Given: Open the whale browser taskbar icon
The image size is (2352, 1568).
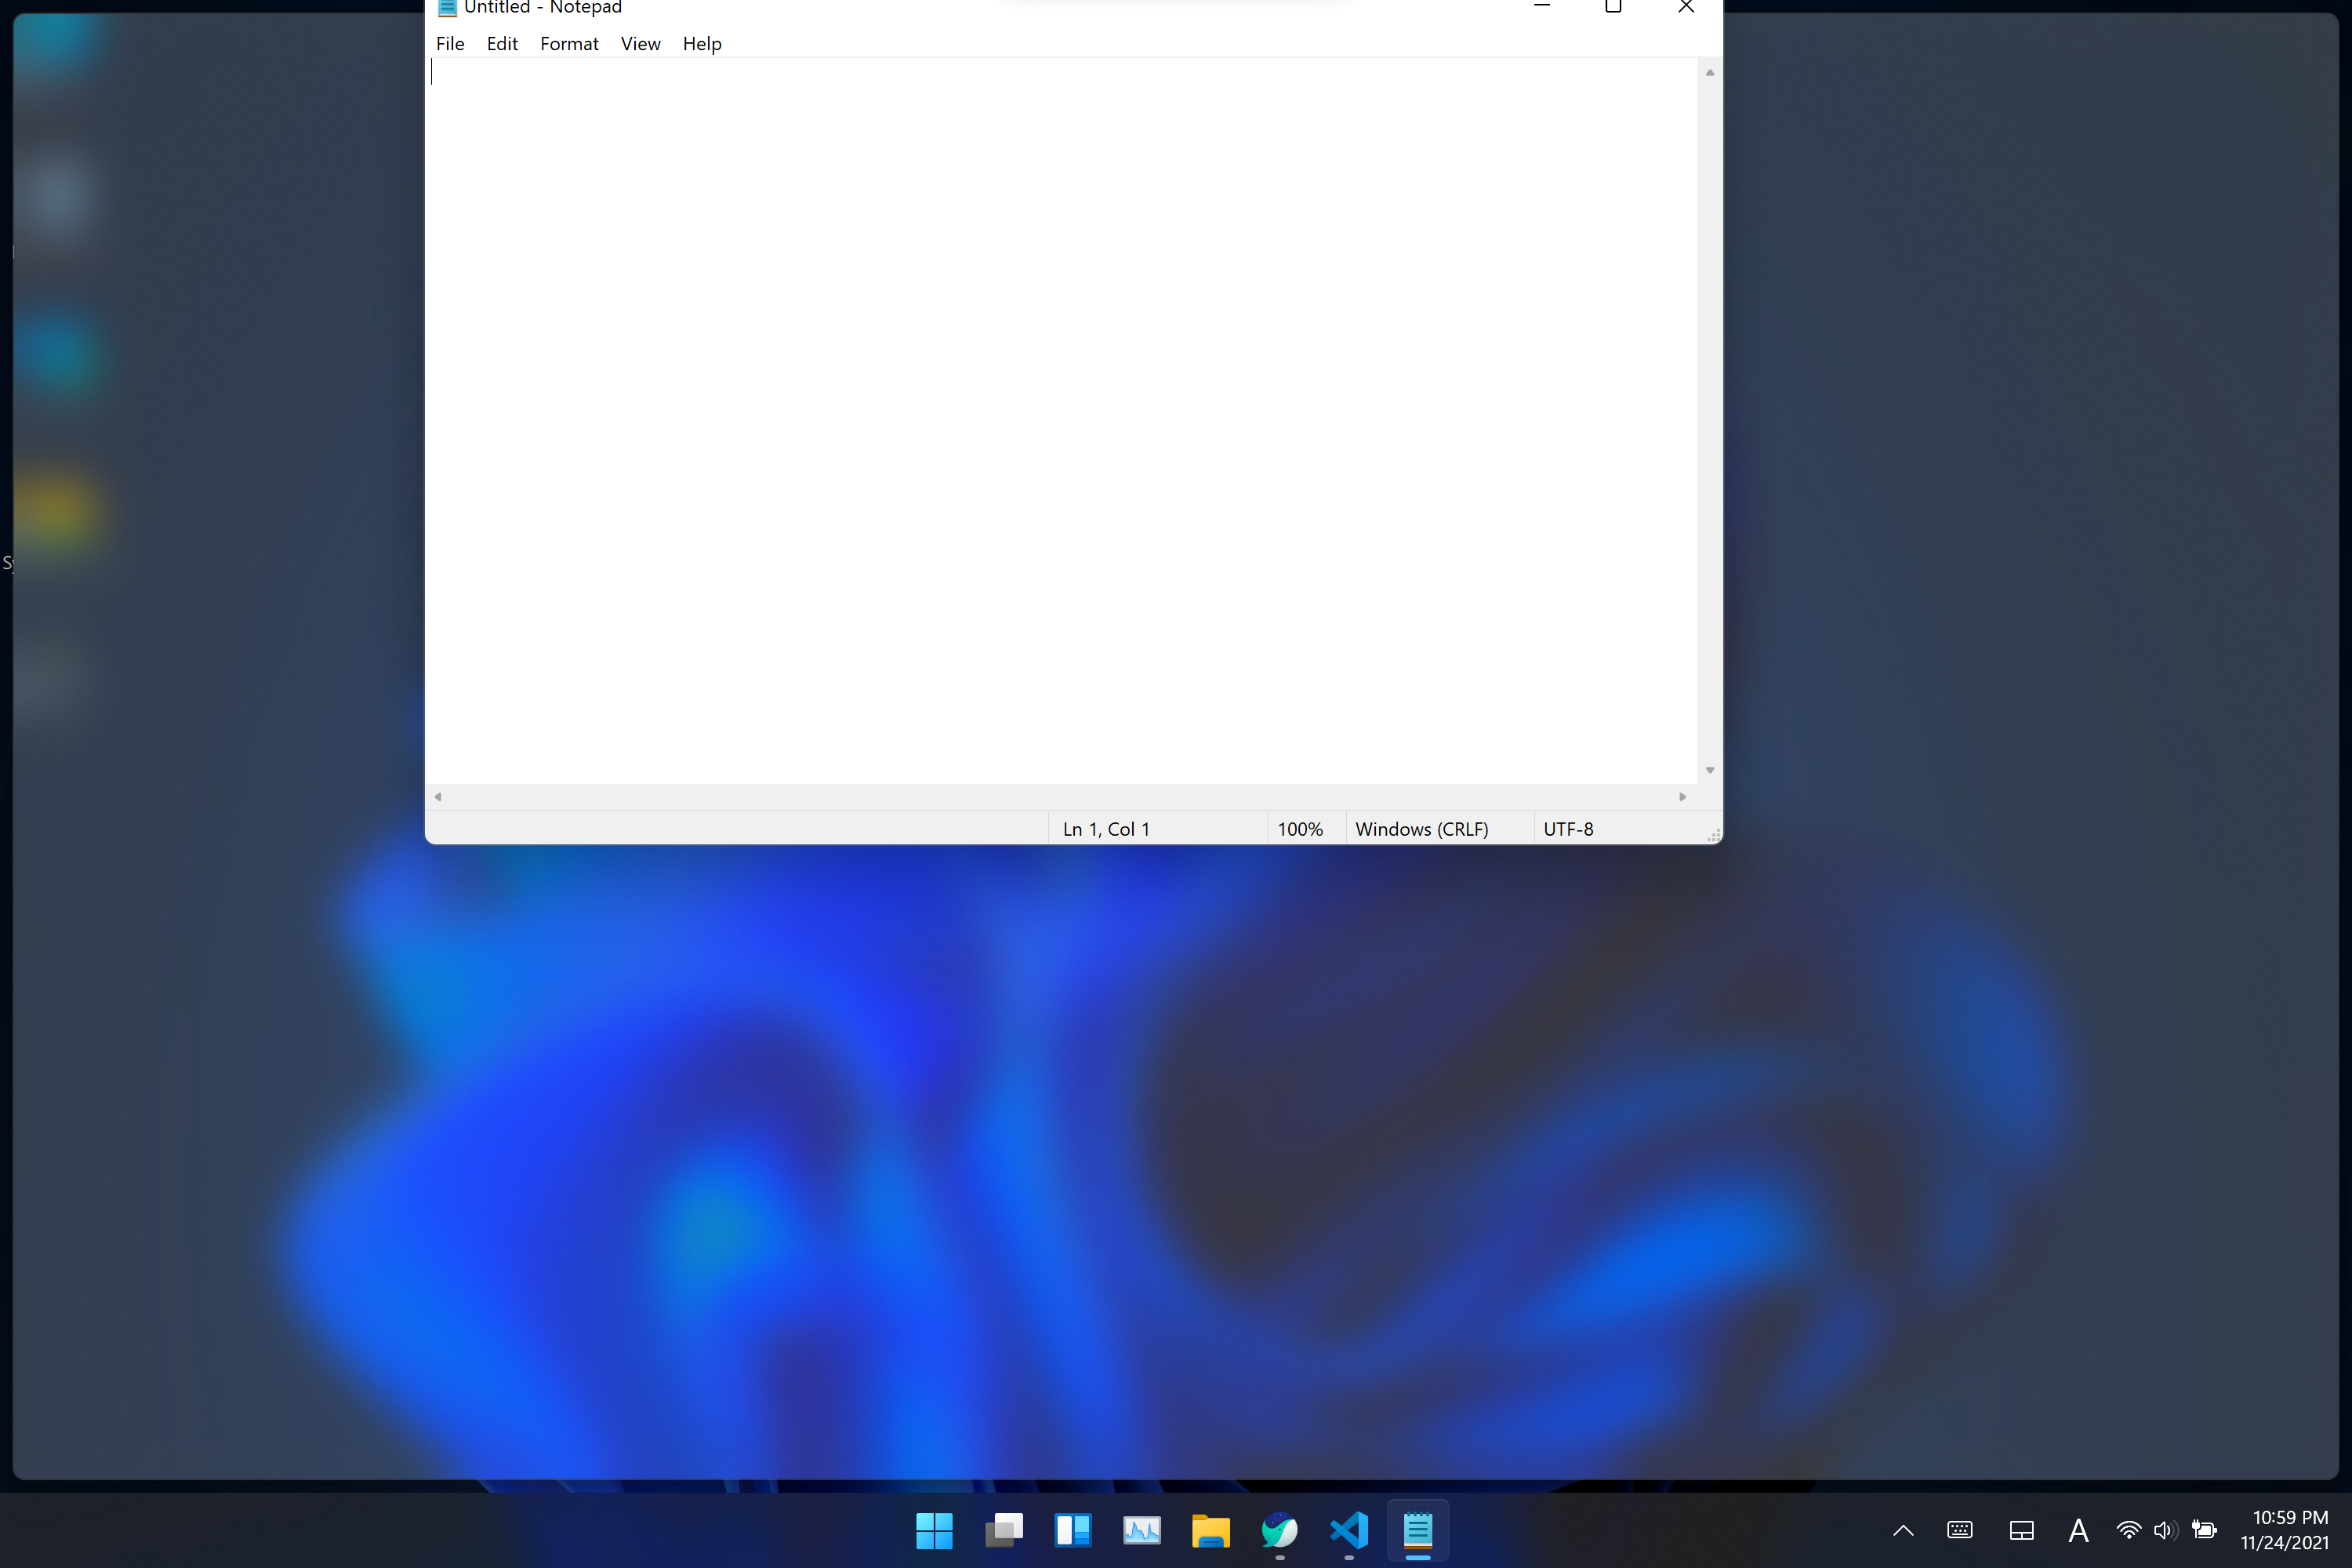Looking at the screenshot, I should pos(1279,1530).
